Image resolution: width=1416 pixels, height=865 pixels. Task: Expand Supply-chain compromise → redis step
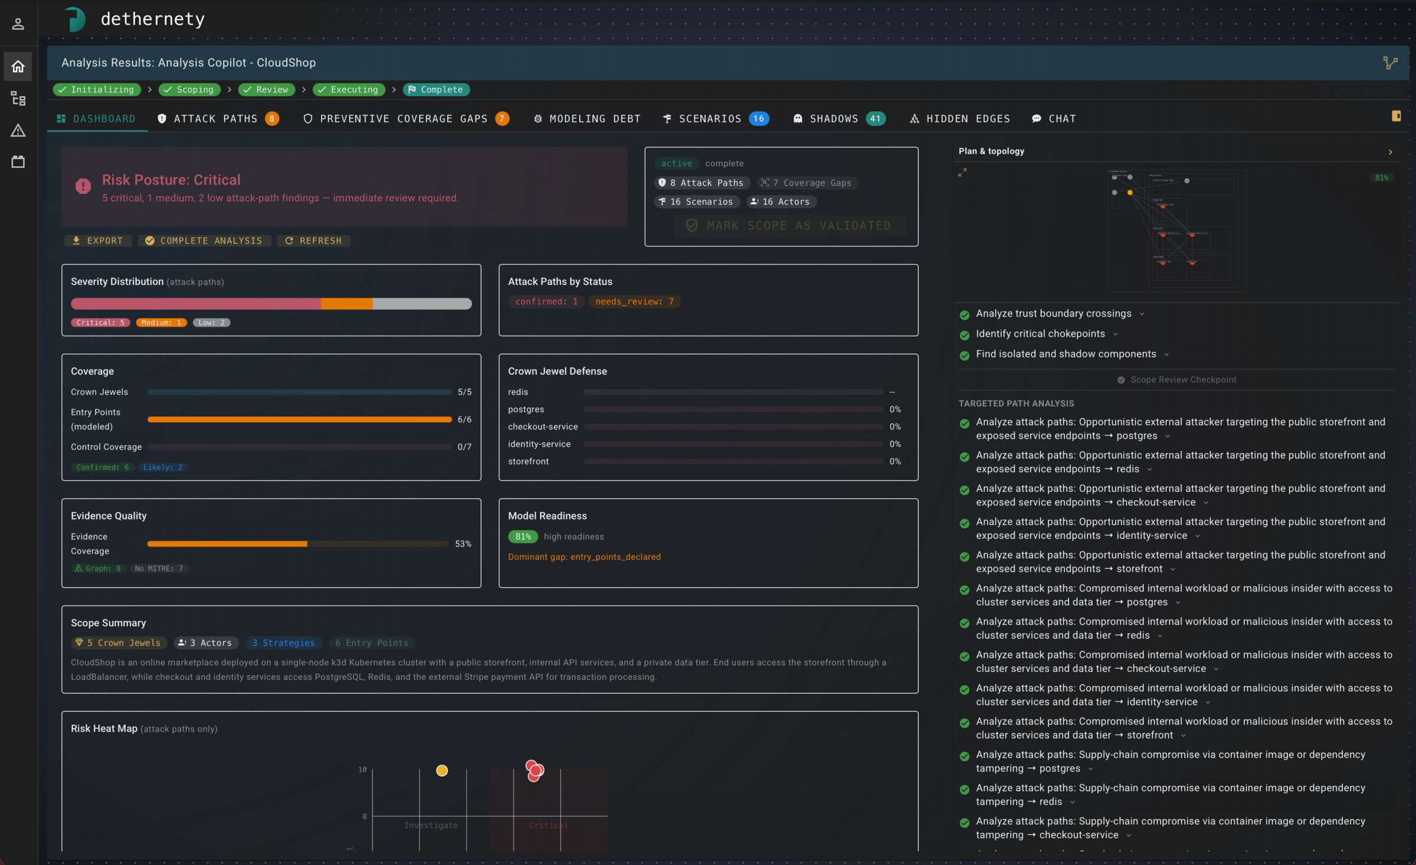click(x=1072, y=802)
